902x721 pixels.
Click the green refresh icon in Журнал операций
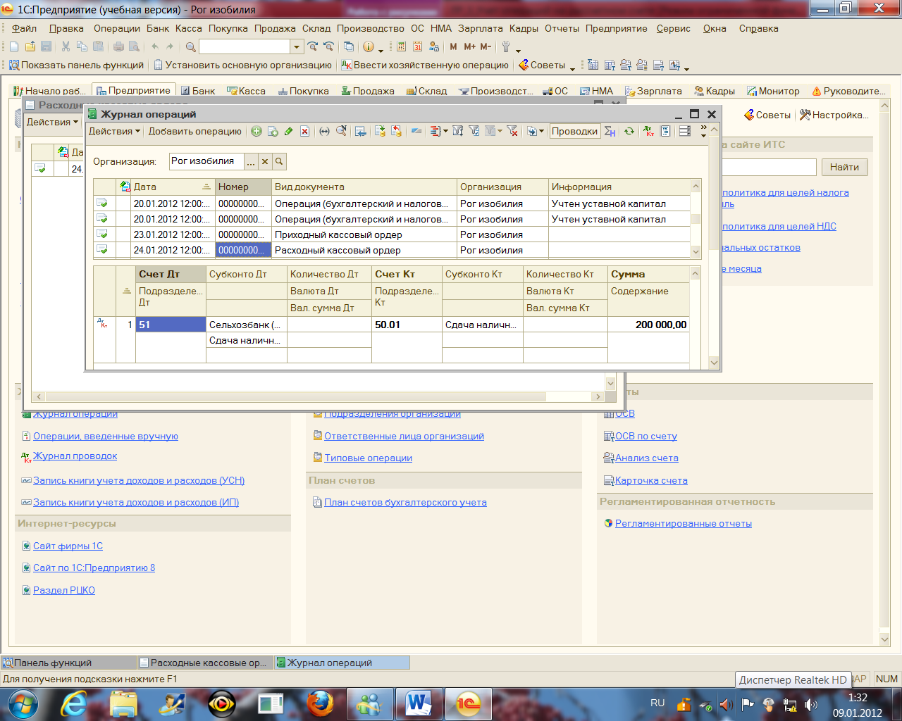pos(629,131)
